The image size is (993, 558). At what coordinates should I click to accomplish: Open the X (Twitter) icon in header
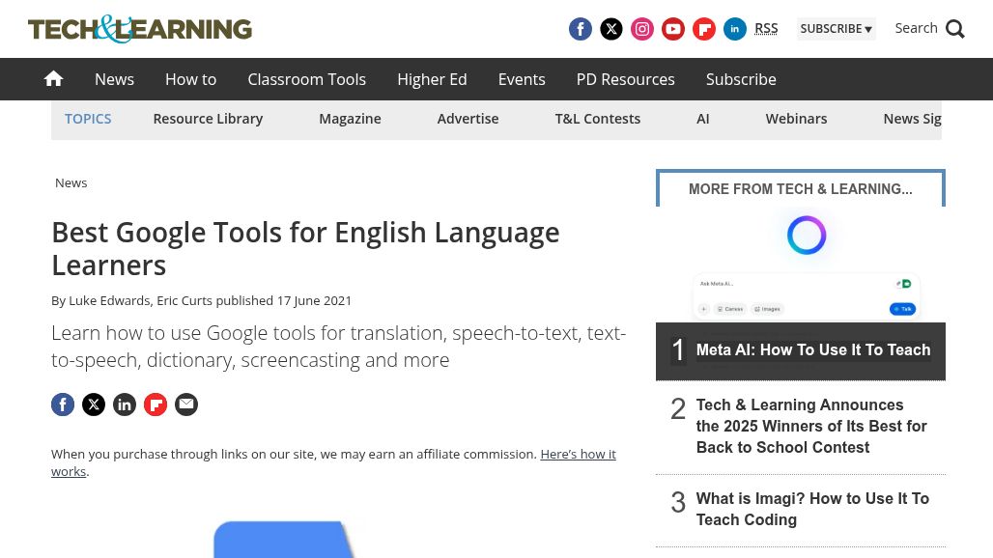coord(611,29)
